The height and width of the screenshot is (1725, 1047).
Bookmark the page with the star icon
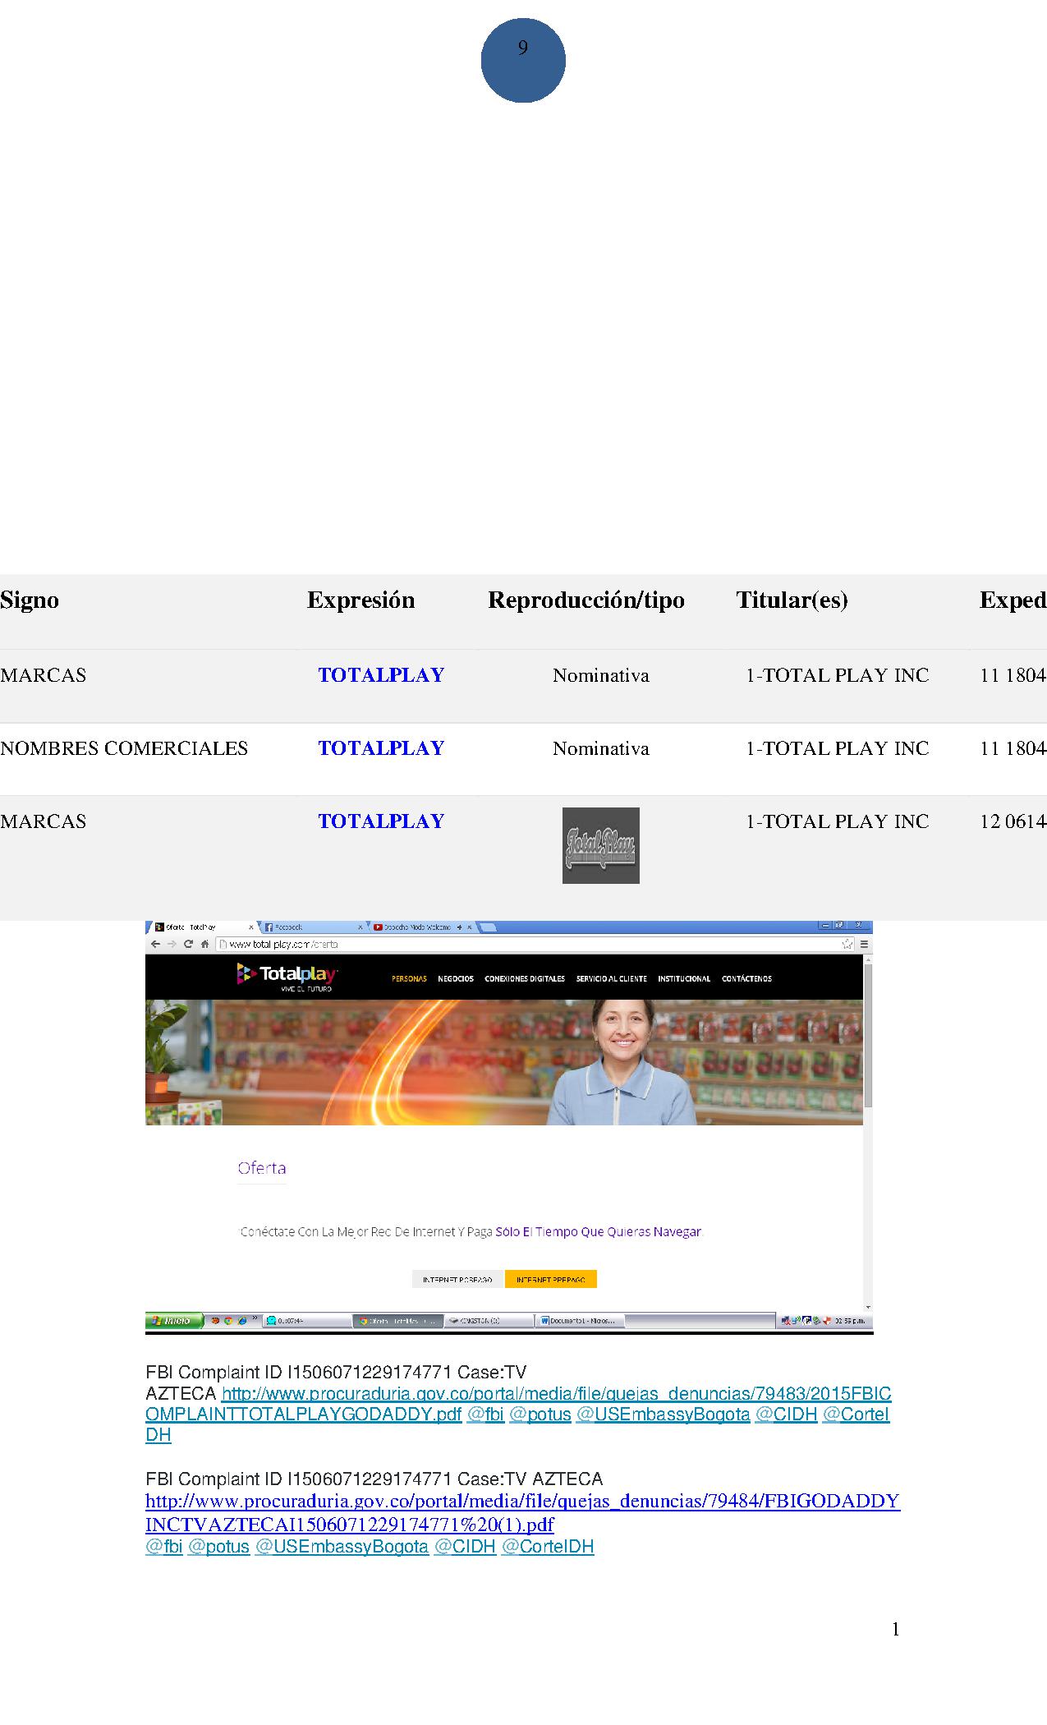(x=847, y=945)
